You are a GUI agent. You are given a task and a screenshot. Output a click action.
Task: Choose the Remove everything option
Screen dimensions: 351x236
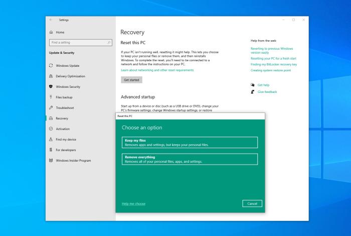click(189, 159)
